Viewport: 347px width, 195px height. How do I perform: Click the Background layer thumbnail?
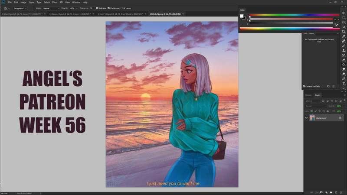click(312, 118)
